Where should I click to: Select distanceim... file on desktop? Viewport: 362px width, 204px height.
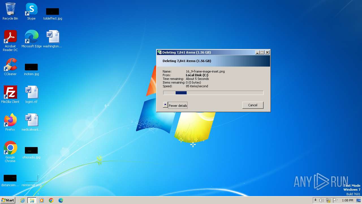coord(10,180)
